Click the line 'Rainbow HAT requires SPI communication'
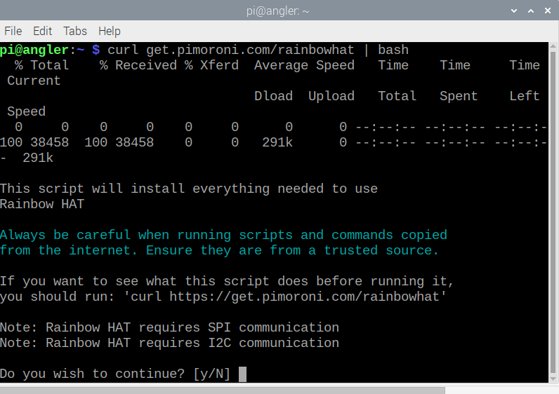The height and width of the screenshot is (394, 559). pyautogui.click(x=192, y=328)
